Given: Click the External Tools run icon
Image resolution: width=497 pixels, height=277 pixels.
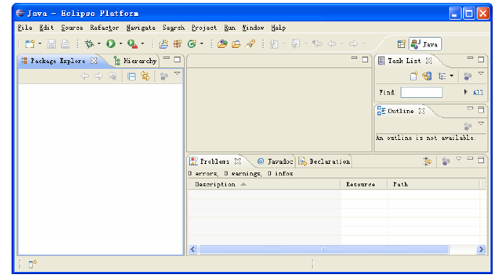Looking at the screenshot, I should pos(132,44).
